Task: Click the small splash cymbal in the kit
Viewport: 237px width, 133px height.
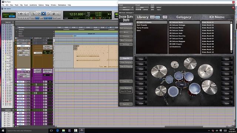Action: pyautogui.click(x=175, y=64)
